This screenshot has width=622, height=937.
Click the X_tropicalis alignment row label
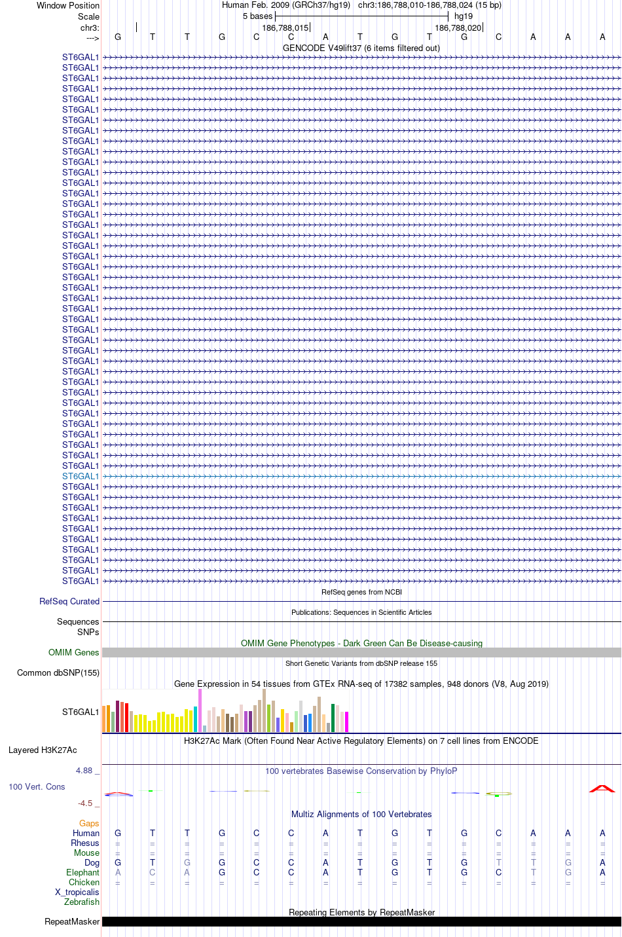point(77,892)
